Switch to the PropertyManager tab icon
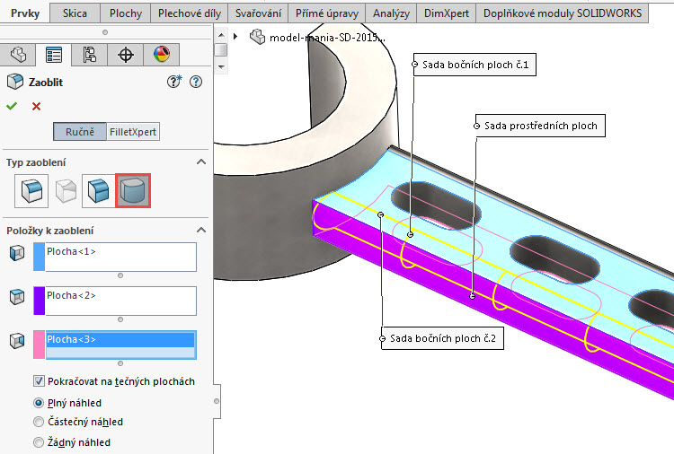 (54, 55)
